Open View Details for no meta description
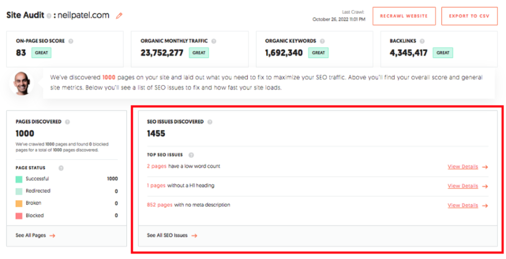 pyautogui.click(x=468, y=205)
